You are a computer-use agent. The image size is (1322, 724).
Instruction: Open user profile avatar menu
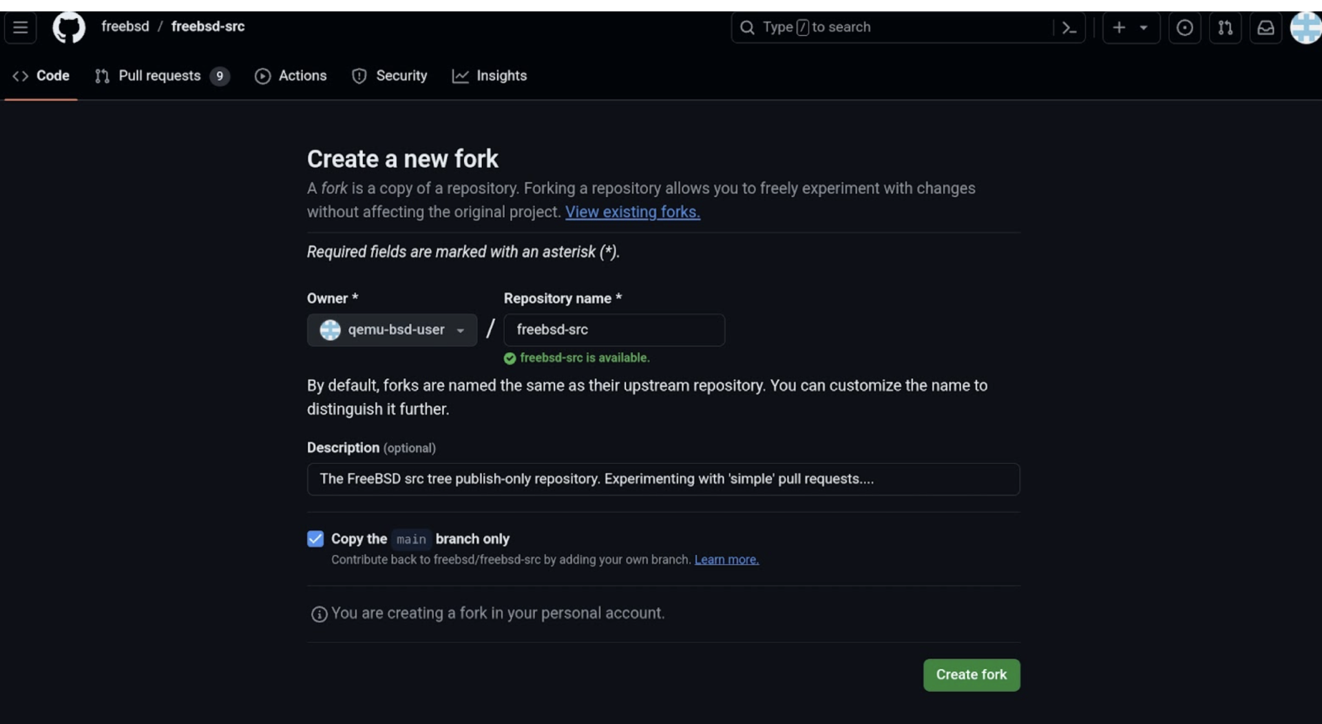tap(1305, 28)
